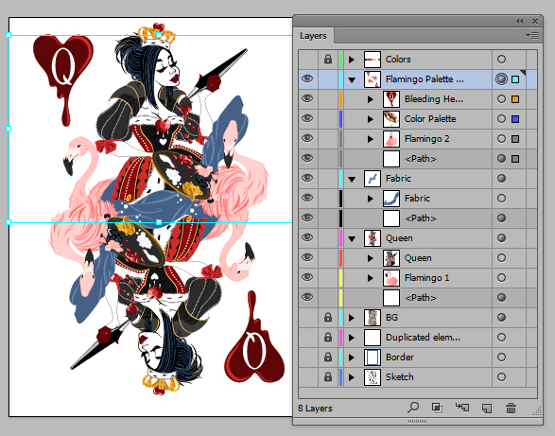The height and width of the screenshot is (436, 555).
Task: Click the BG layer thumbnail
Action: [x=373, y=318]
